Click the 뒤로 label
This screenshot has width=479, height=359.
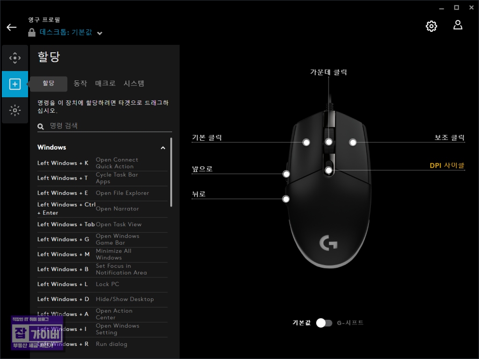pos(199,194)
